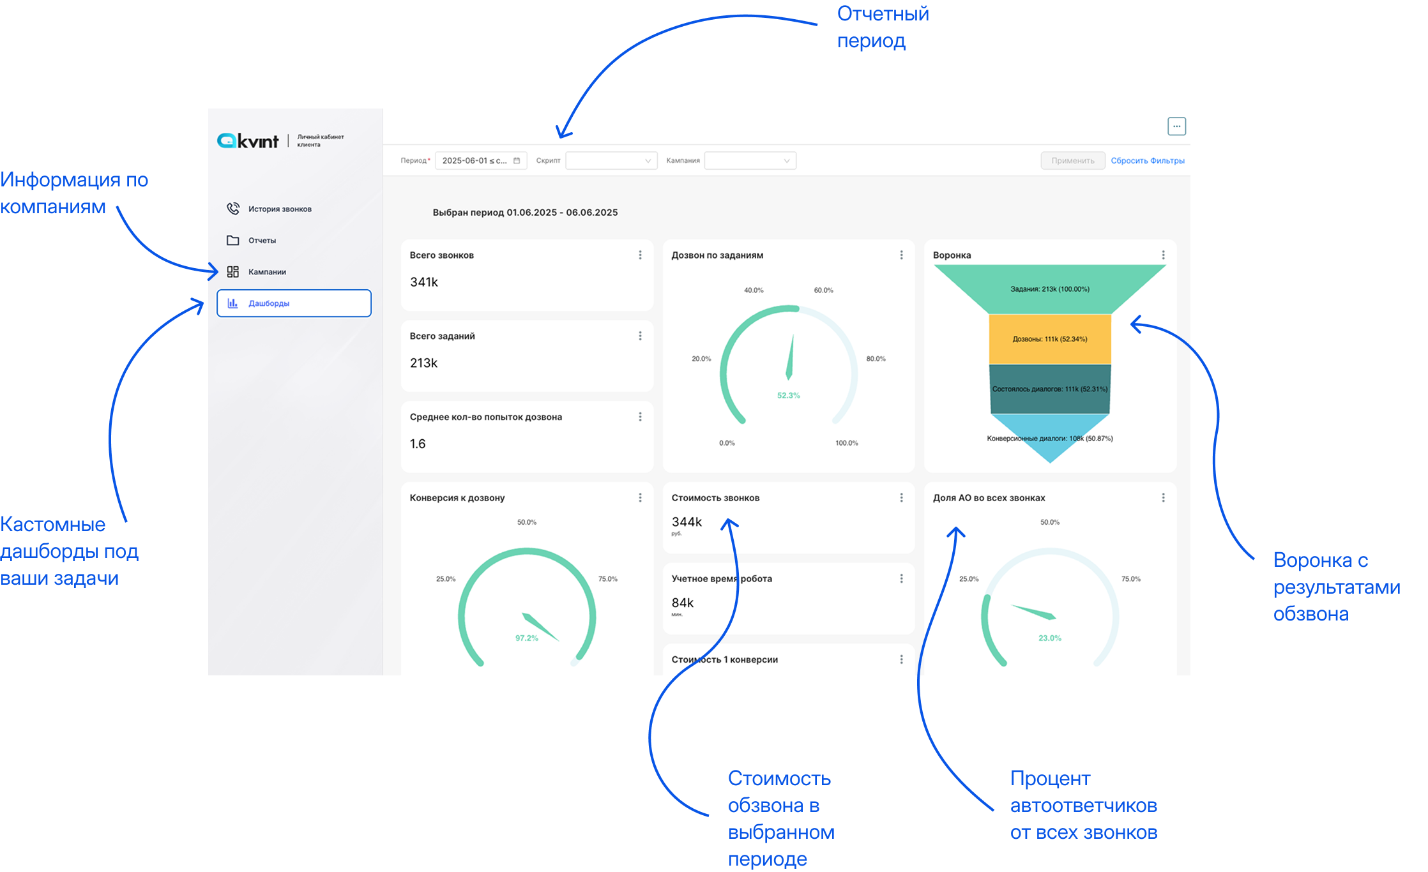Open three-dot menu on Стоимость звонков card
Image resolution: width=1428 pixels, height=872 pixels.
point(901,498)
